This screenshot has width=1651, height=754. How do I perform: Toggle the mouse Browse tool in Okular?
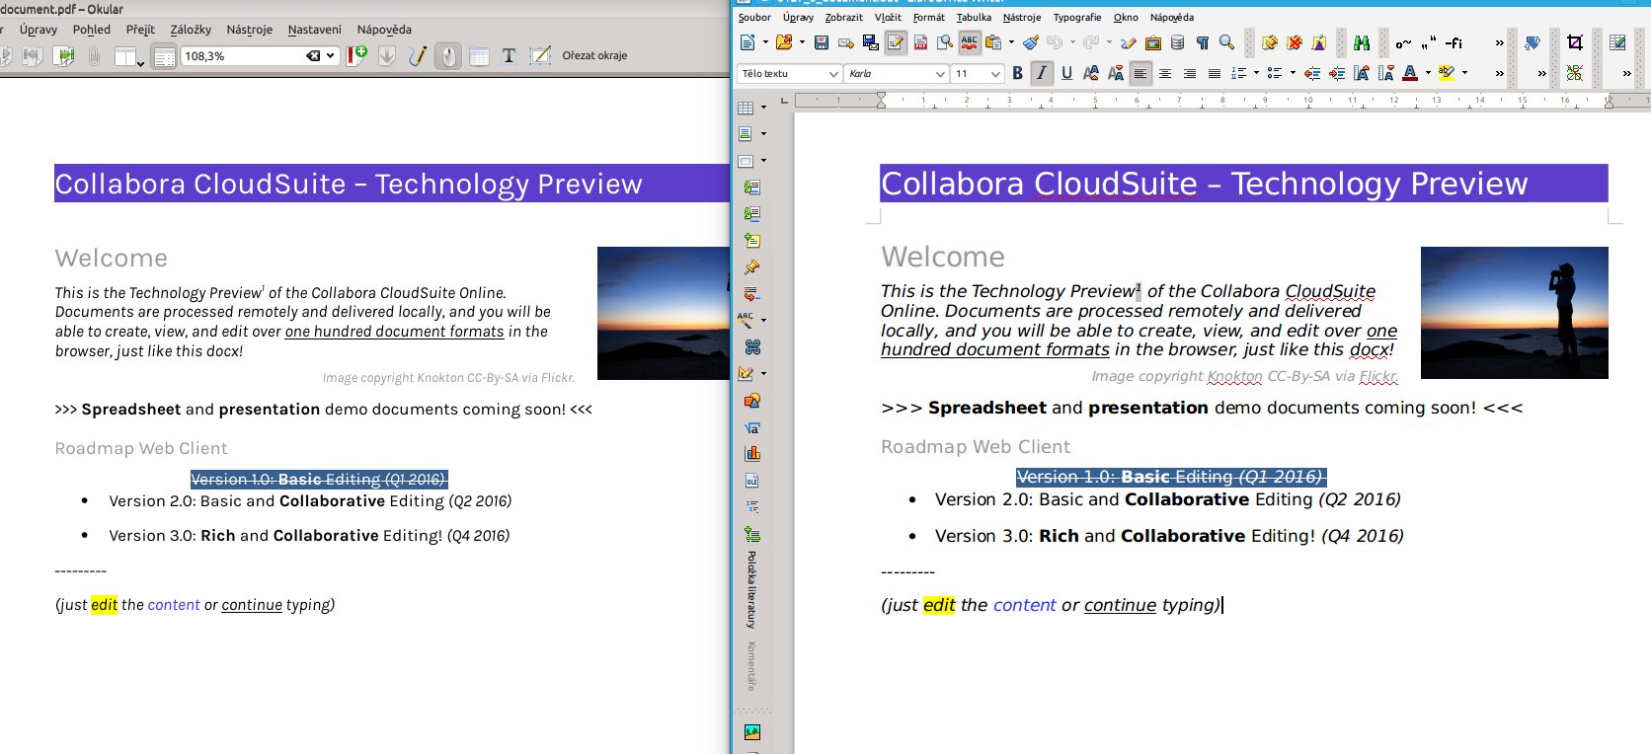coord(448,56)
